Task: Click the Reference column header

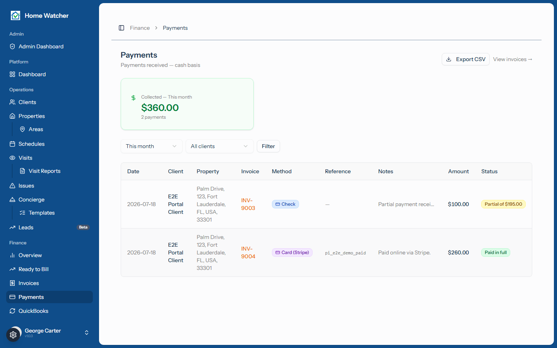Action: click(x=338, y=171)
